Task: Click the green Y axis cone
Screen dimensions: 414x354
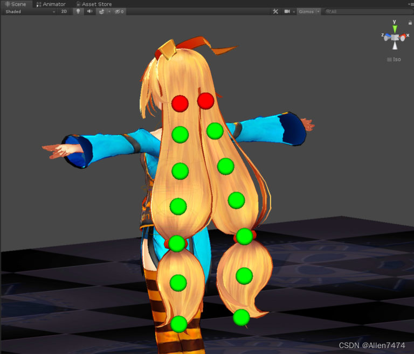Action: coord(395,29)
